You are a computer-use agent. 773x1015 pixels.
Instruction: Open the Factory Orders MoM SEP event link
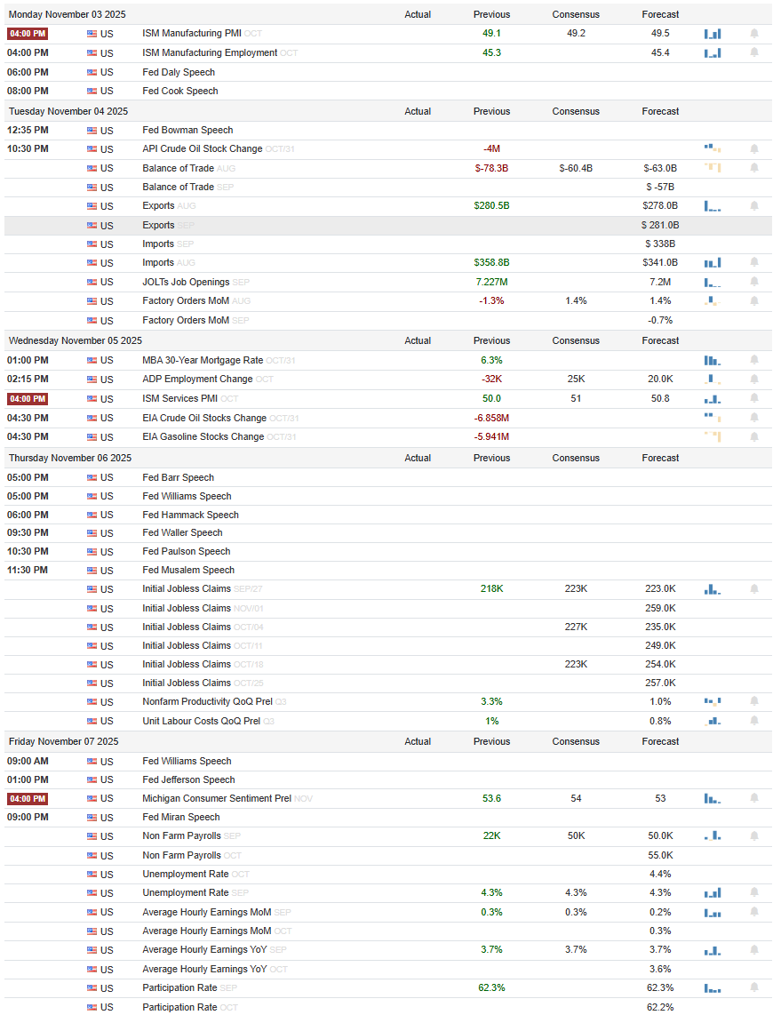pyautogui.click(x=195, y=321)
